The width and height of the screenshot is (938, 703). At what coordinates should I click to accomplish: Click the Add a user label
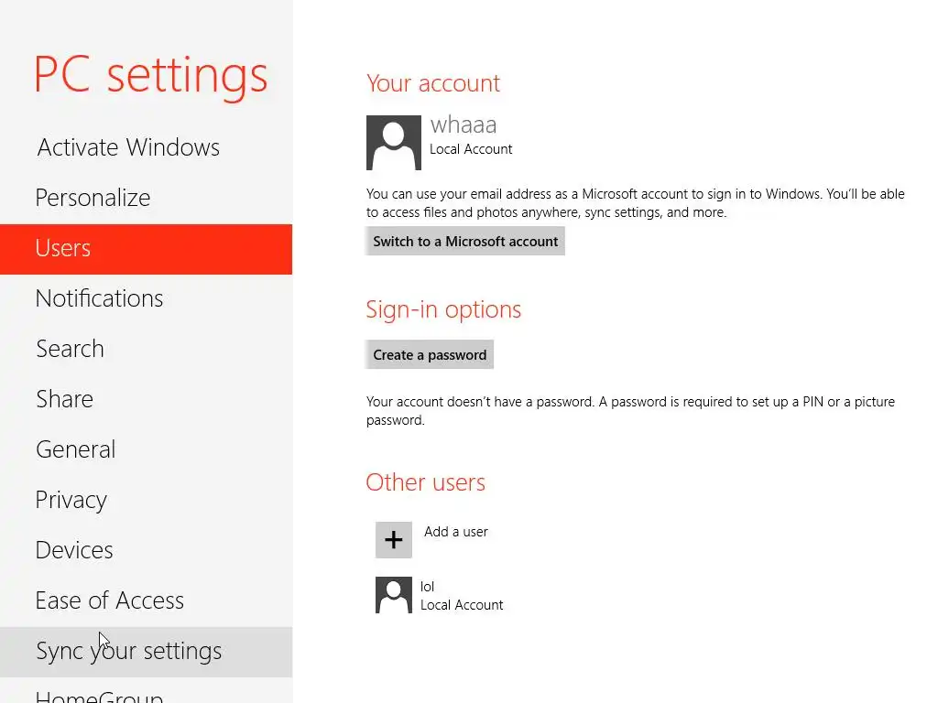pyautogui.click(x=456, y=532)
